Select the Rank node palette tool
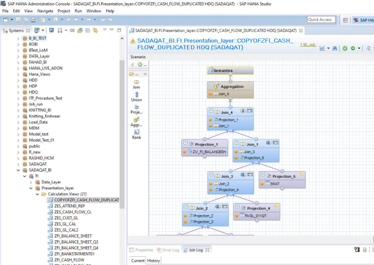374x265 pixels. point(136,134)
